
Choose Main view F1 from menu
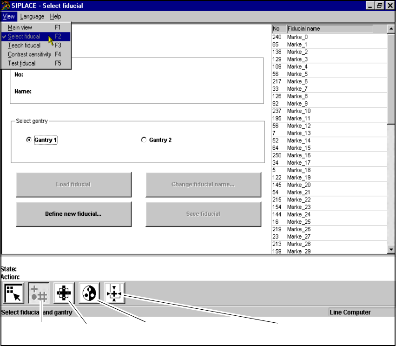point(36,27)
